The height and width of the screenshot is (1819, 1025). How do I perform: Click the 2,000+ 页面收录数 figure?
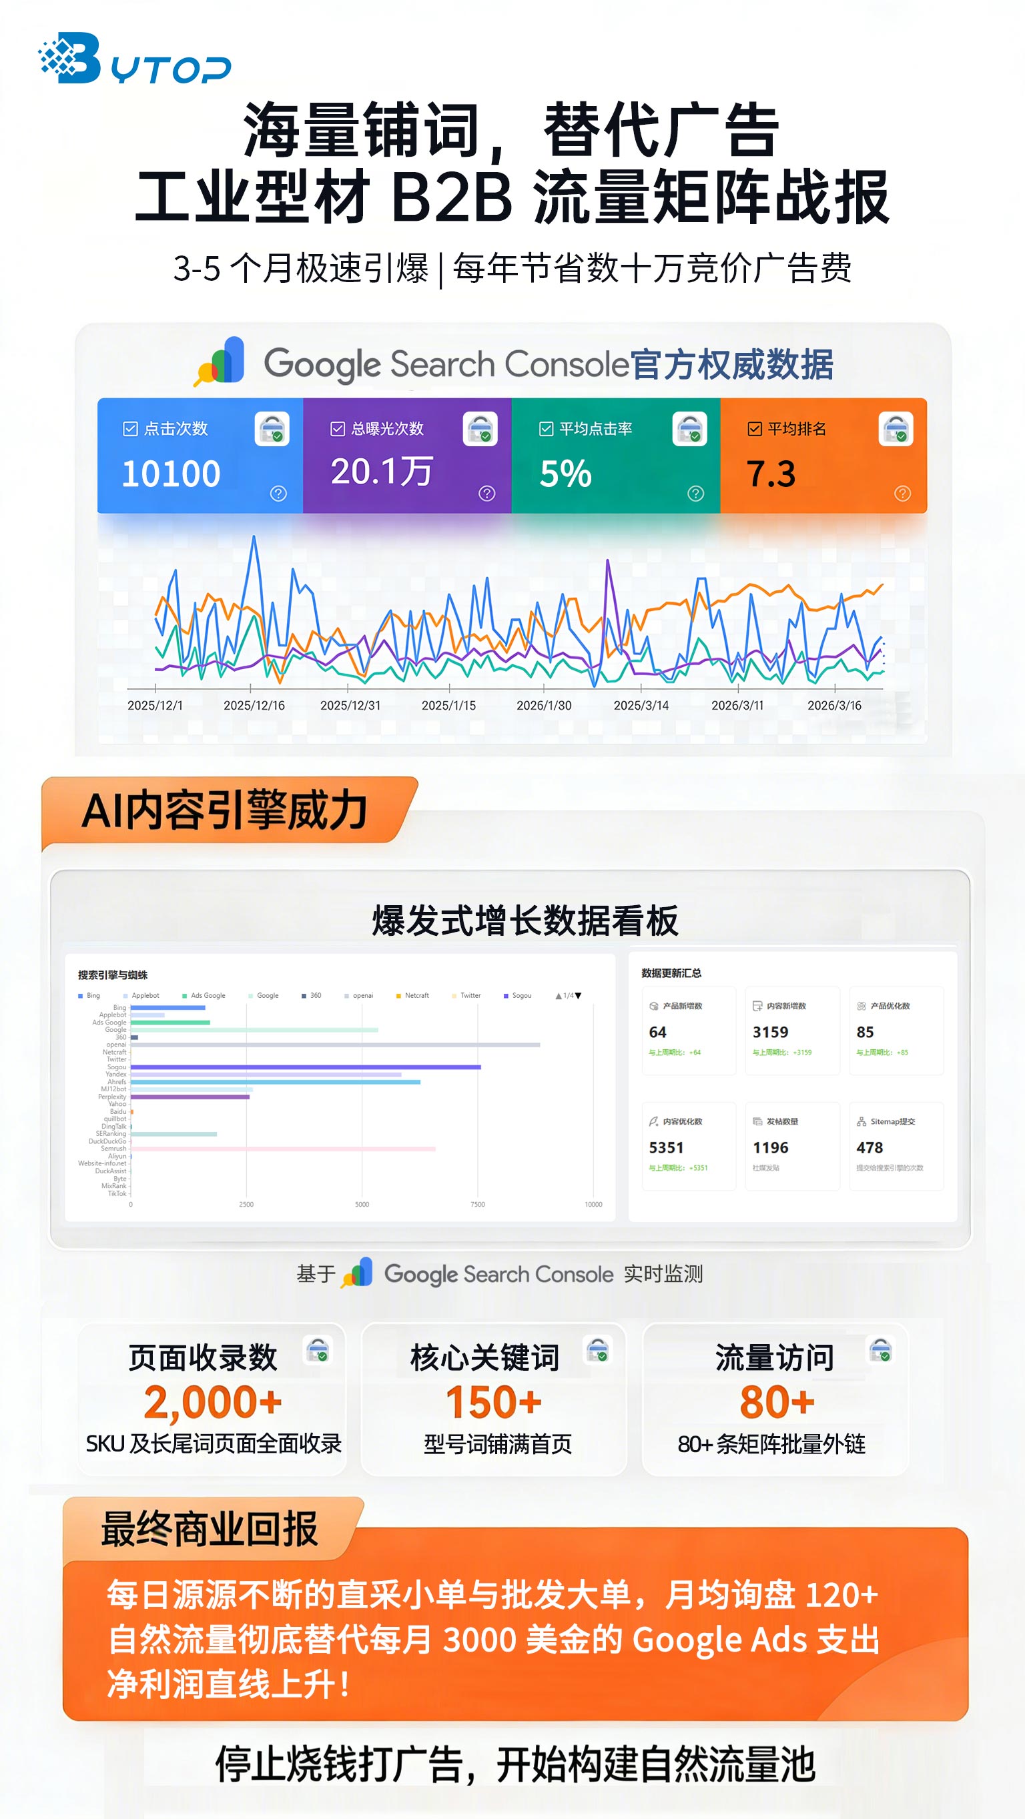pos(213,1402)
